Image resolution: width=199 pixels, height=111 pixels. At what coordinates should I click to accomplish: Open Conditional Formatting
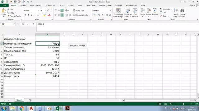(118, 13)
